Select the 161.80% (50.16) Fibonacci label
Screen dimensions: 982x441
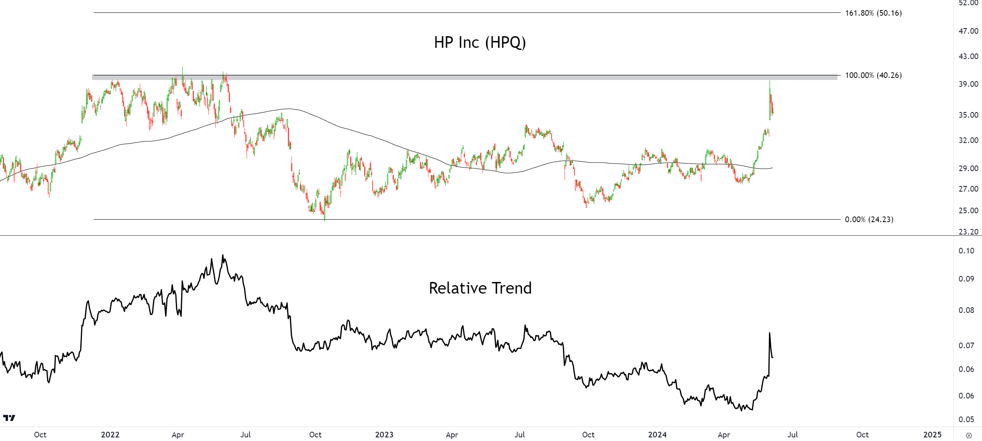pos(873,13)
